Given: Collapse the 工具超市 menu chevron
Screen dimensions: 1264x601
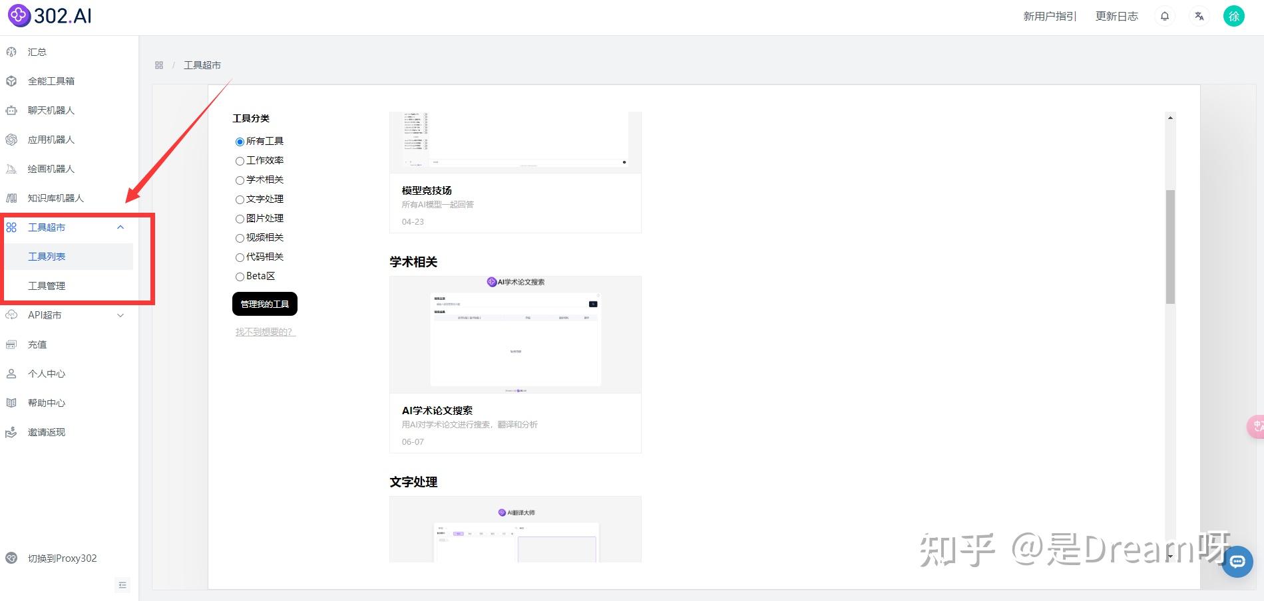Looking at the screenshot, I should pyautogui.click(x=120, y=227).
